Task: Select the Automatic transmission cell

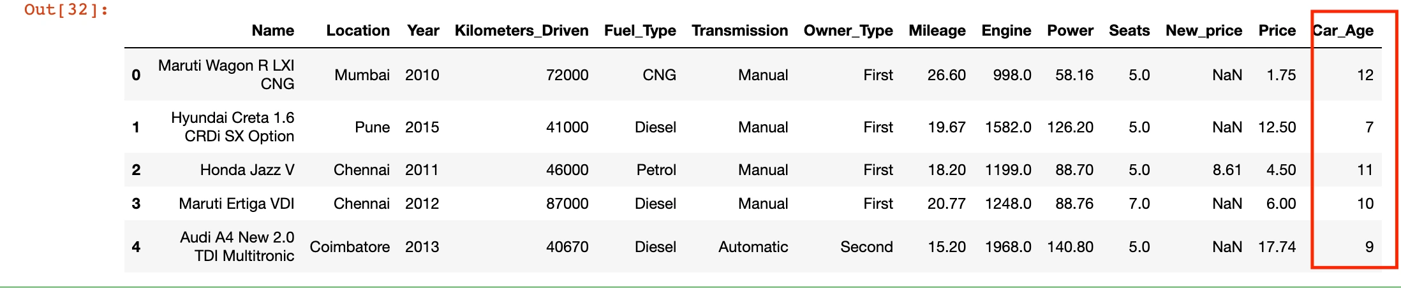Action: tap(753, 247)
